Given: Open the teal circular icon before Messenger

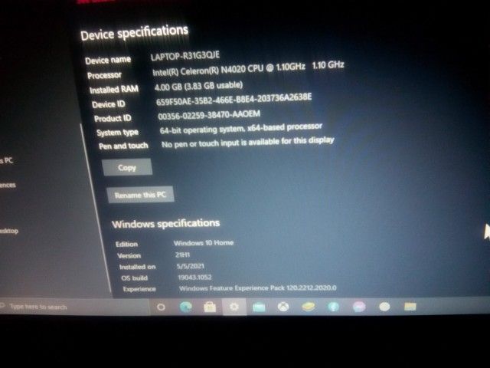Looking at the screenshot, I should (334, 307).
